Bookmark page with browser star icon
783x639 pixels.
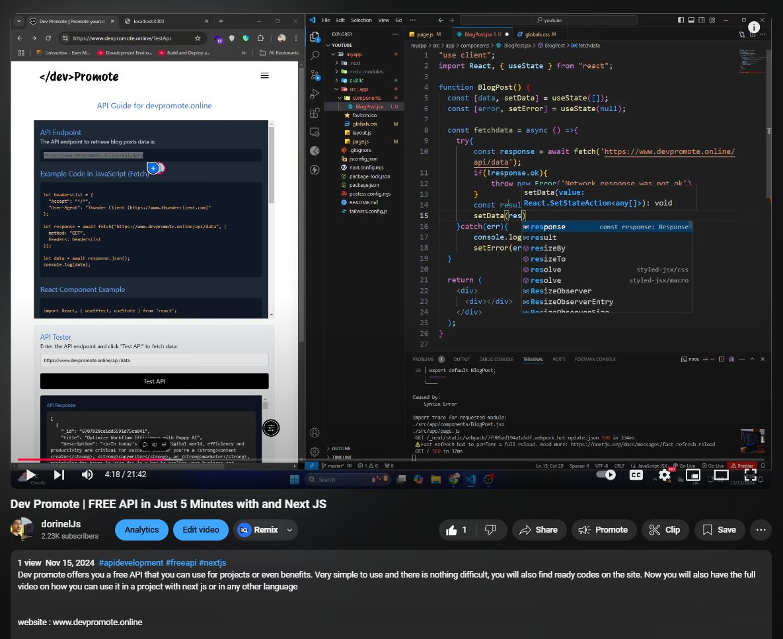198,38
